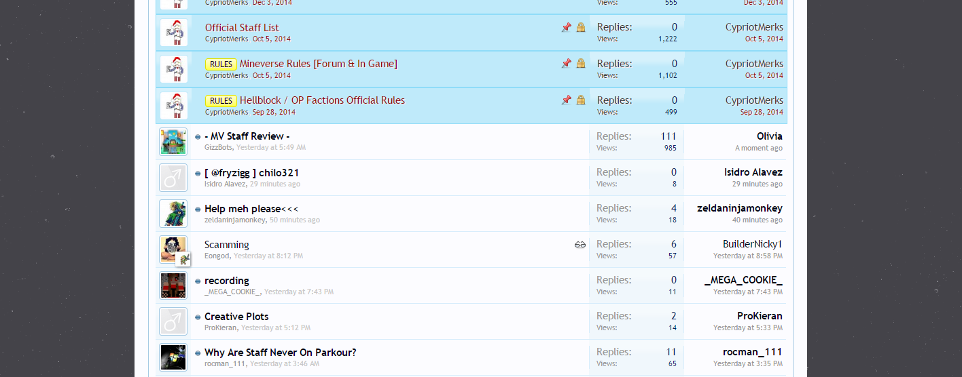Screen dimensions: 962x377
Task: Click the lock icon on Official Staff List row
Action: 581,28
